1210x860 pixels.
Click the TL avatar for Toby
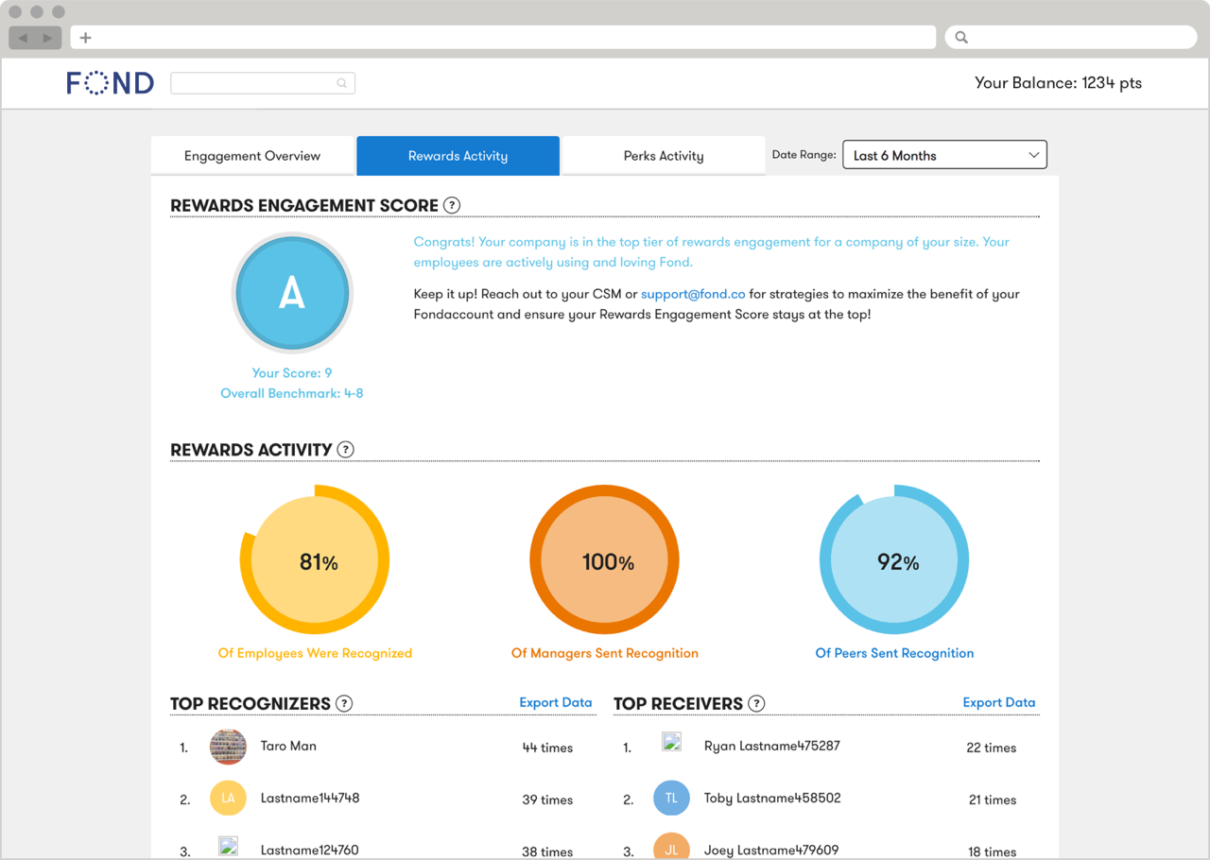coord(671,799)
